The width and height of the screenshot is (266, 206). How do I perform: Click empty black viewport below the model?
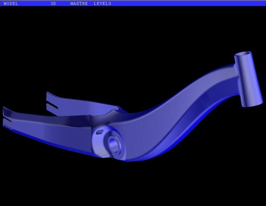point(133,186)
